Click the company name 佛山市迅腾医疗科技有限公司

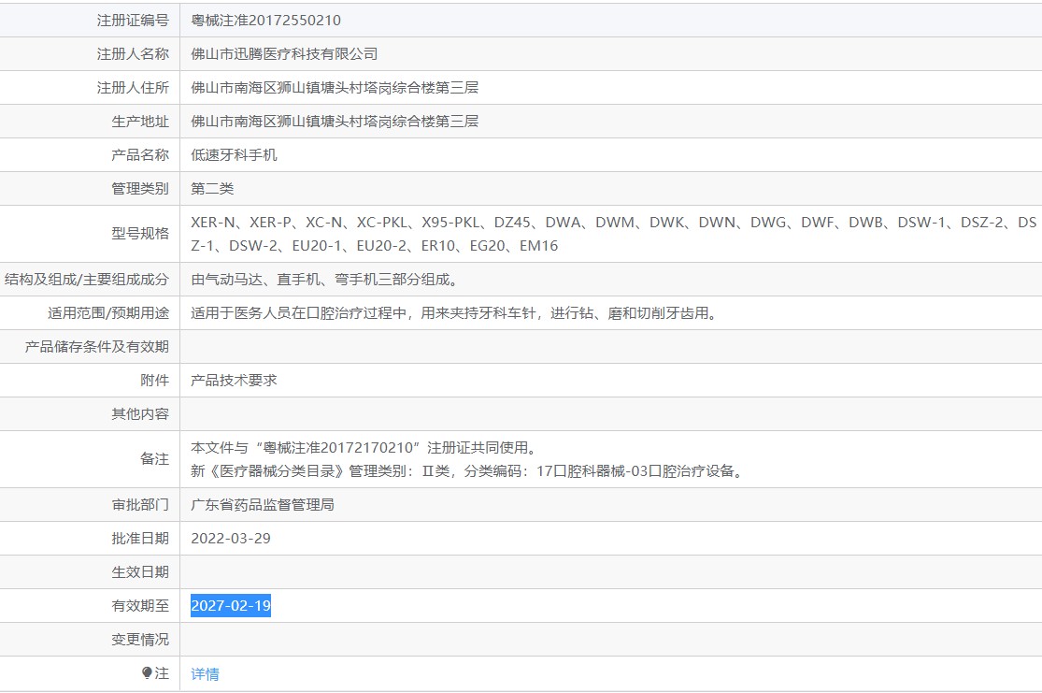pos(284,54)
